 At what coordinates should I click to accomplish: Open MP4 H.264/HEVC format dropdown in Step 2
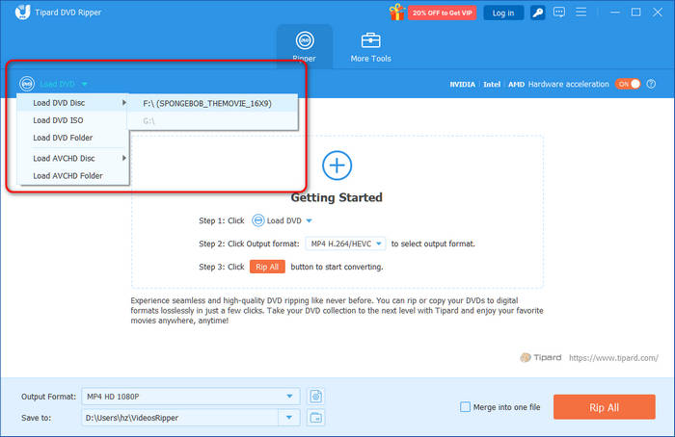[x=345, y=244]
